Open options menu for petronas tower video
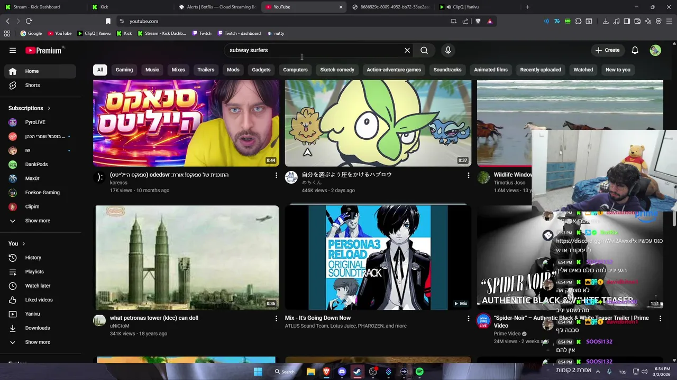This screenshot has width=677, height=380. [x=276, y=319]
